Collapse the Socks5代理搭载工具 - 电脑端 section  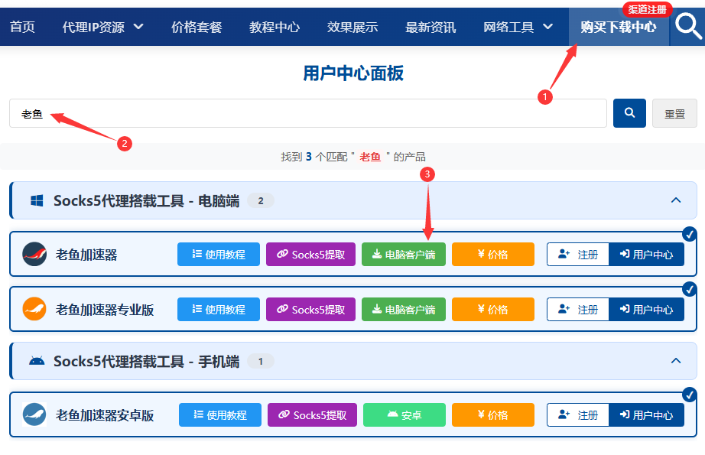click(676, 200)
